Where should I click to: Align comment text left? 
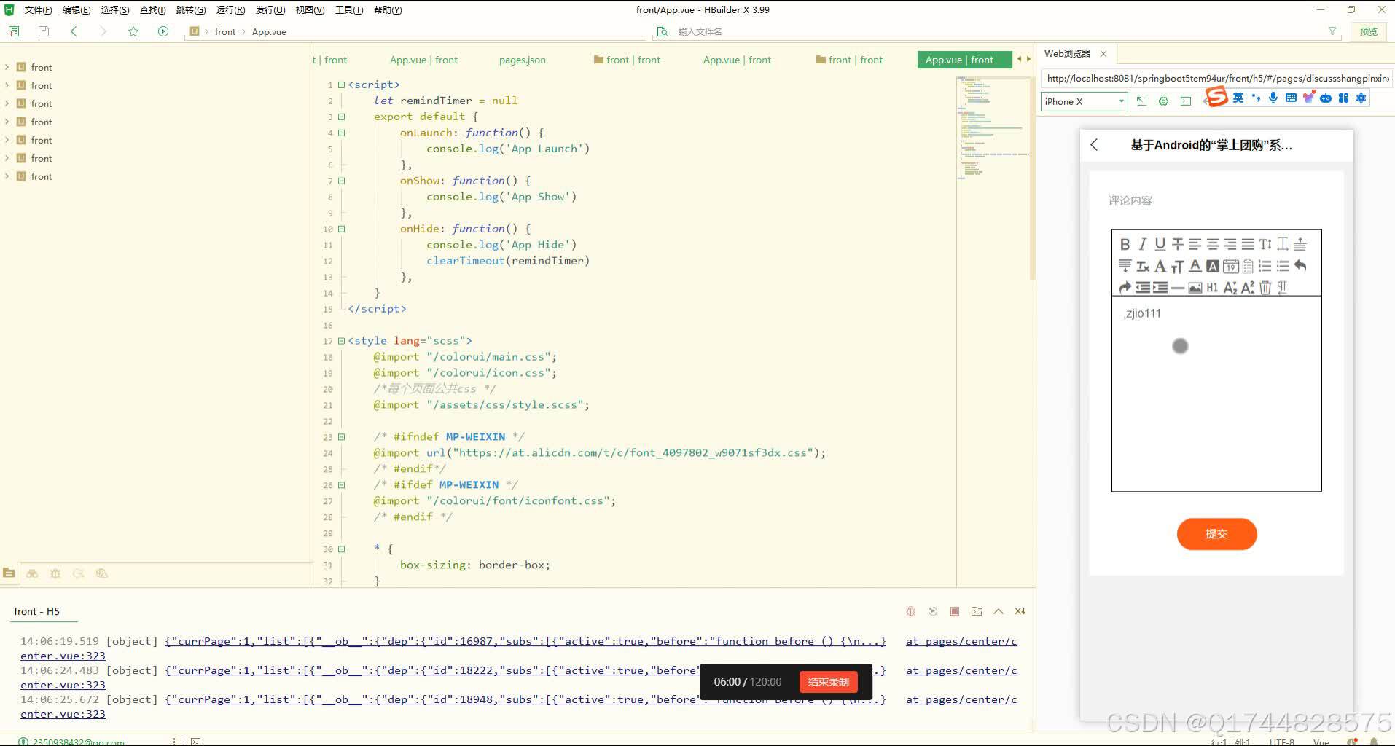(1195, 245)
